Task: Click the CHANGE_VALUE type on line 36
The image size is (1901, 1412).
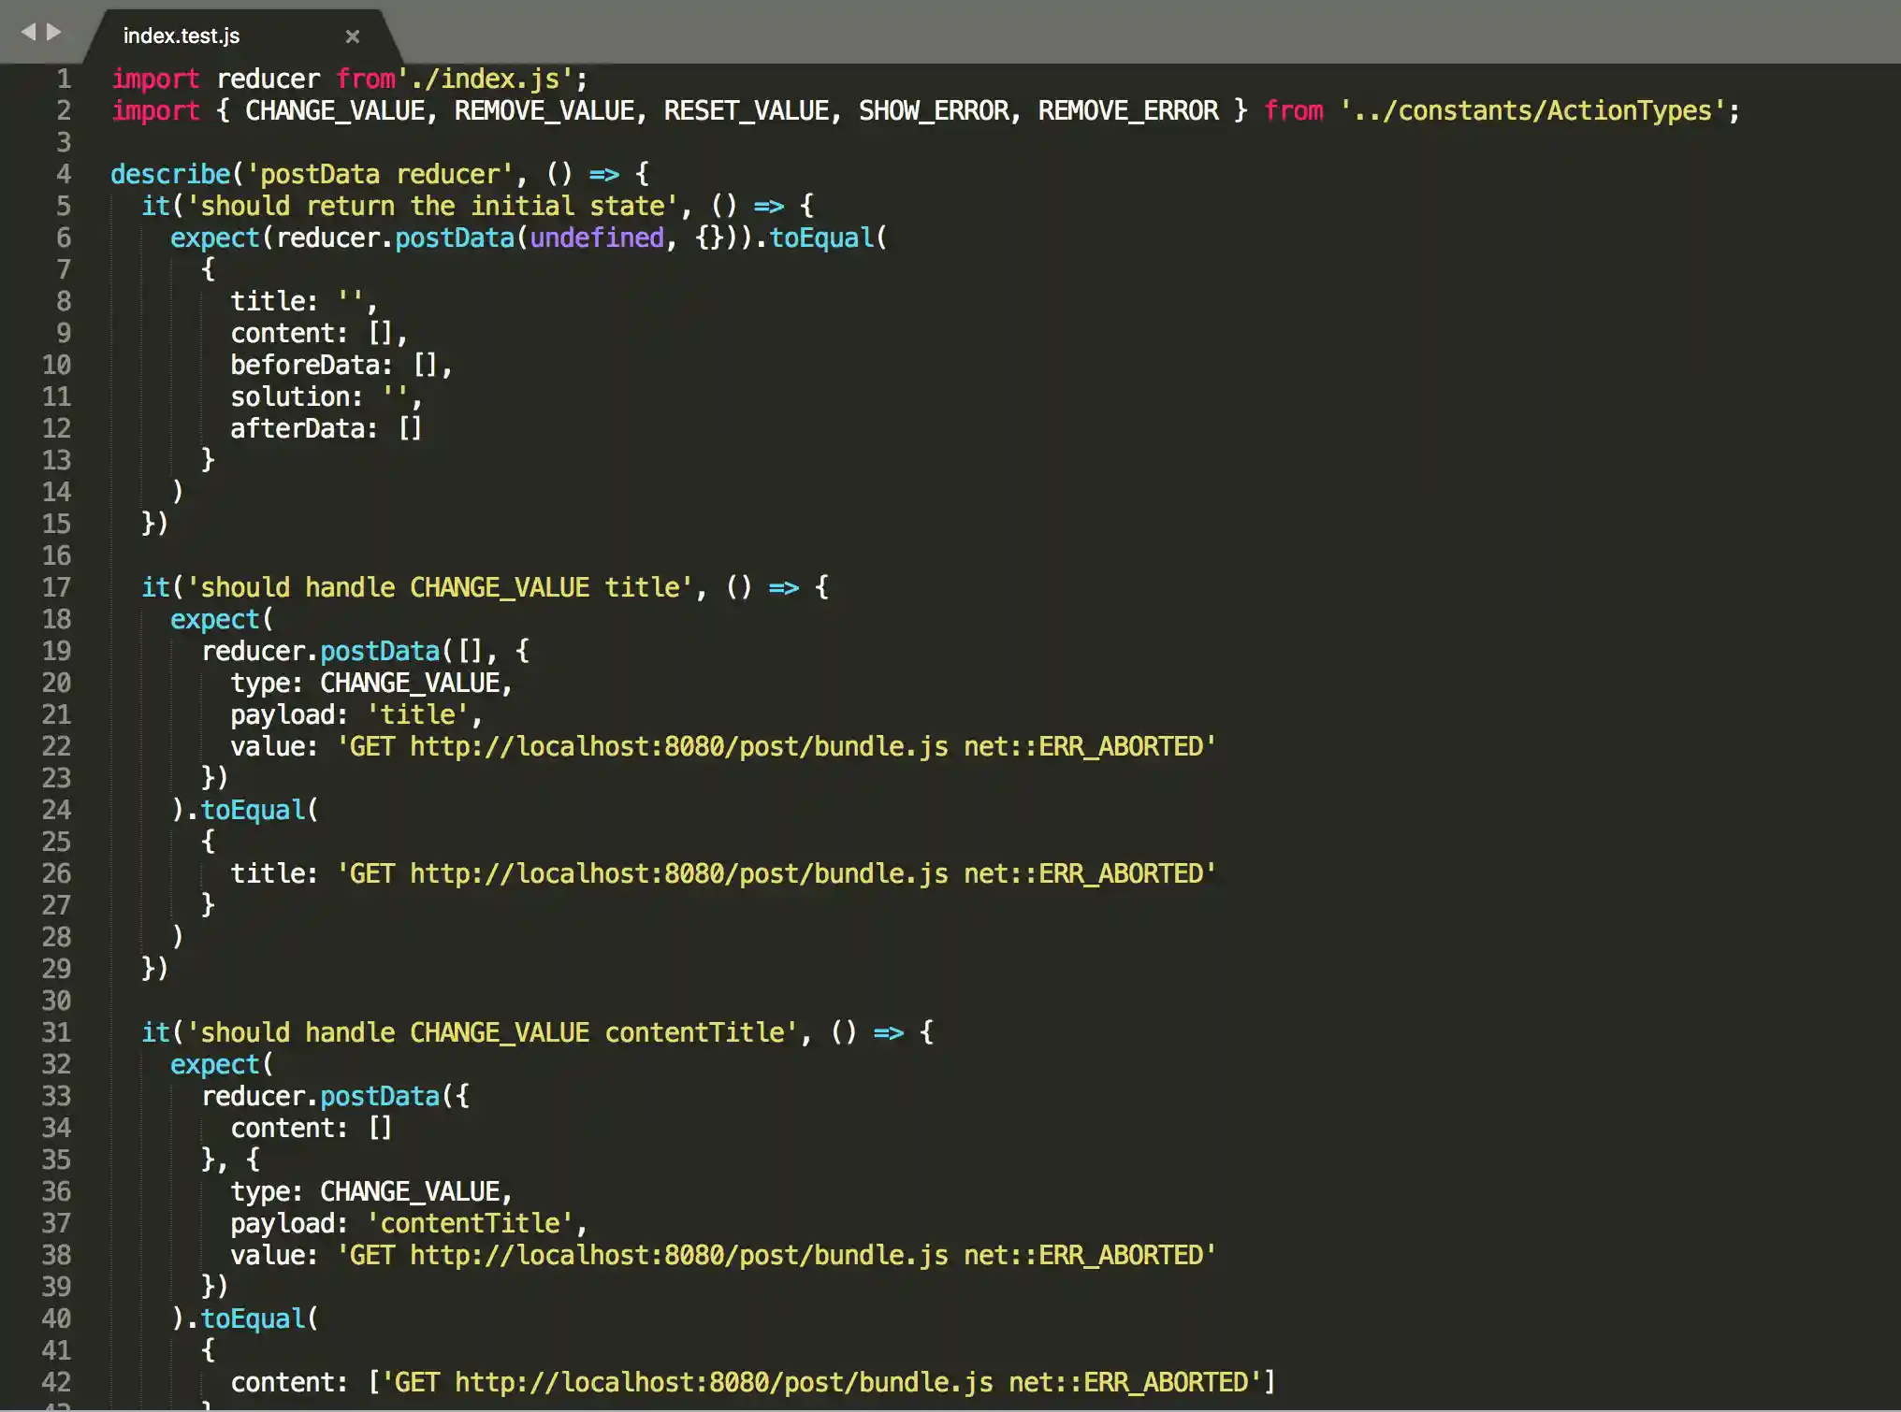Action: (x=414, y=1190)
